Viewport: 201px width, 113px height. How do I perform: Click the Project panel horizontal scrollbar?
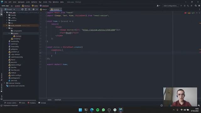tap(19, 100)
